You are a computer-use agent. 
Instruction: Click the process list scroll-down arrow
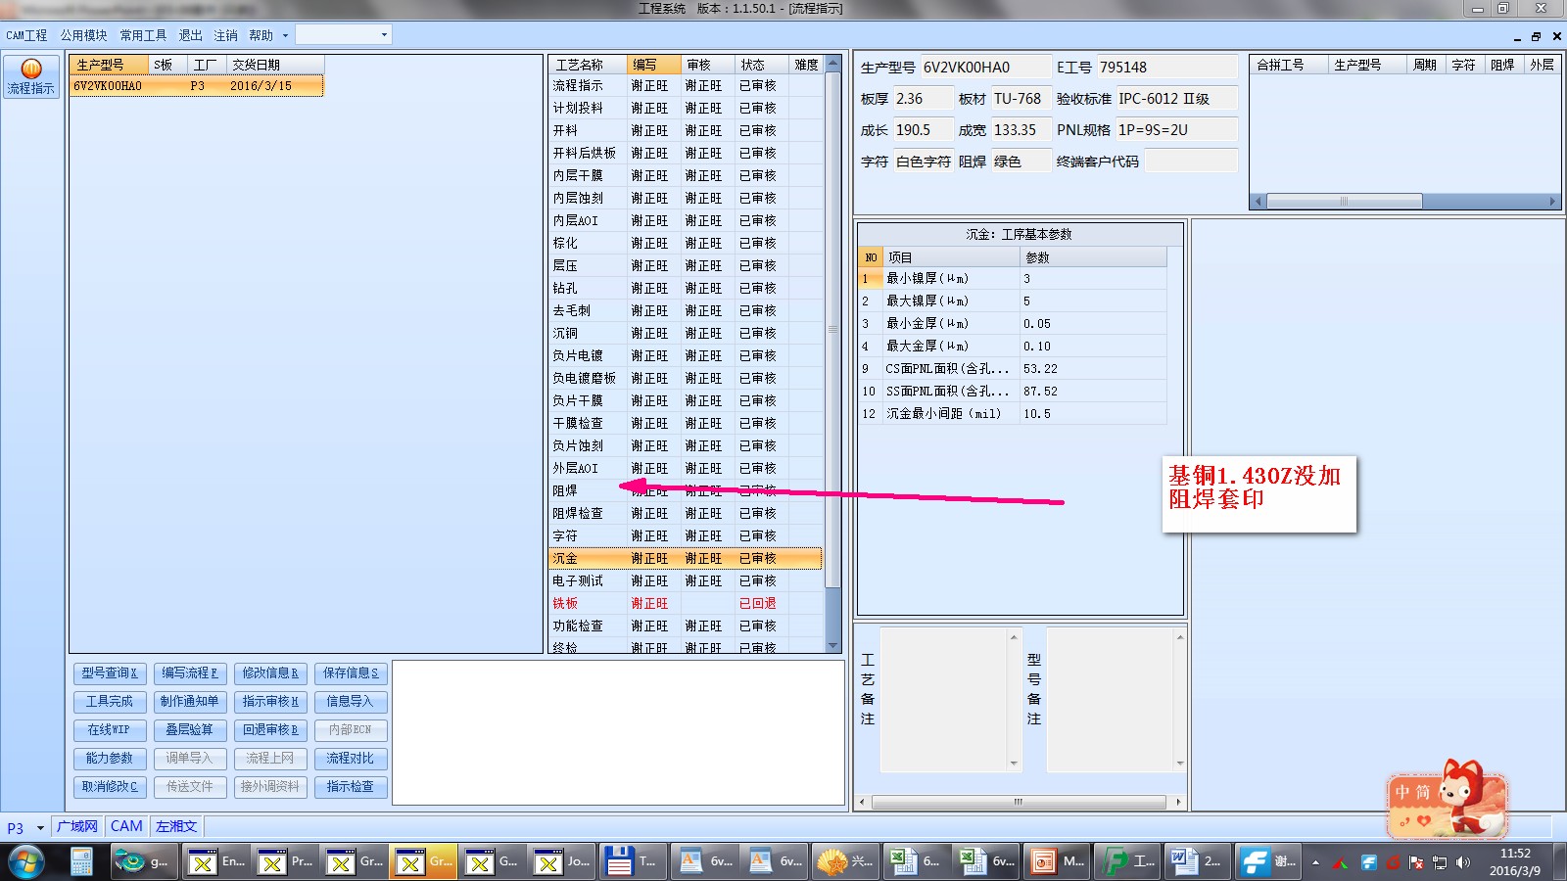(x=833, y=646)
